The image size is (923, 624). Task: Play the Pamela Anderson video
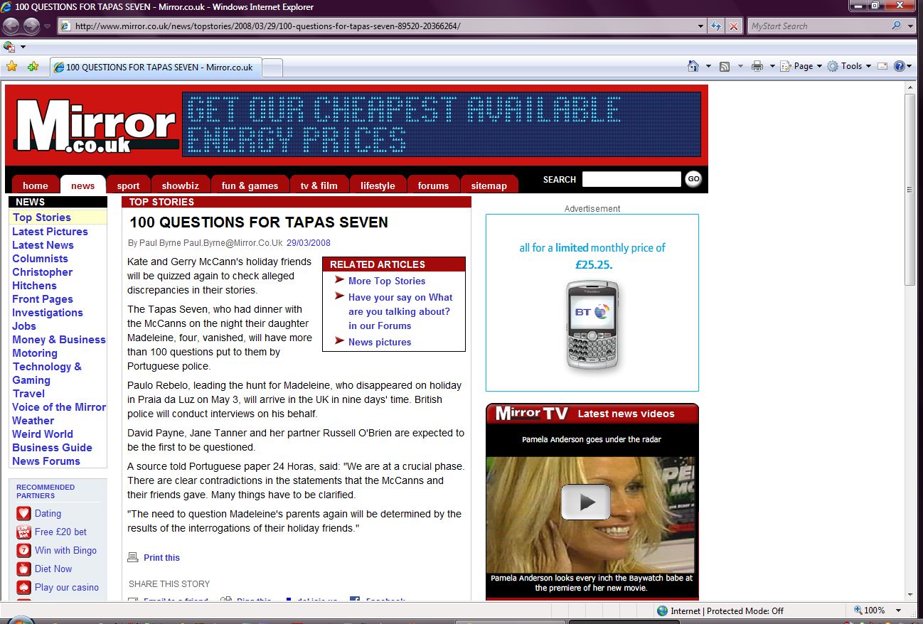(585, 502)
